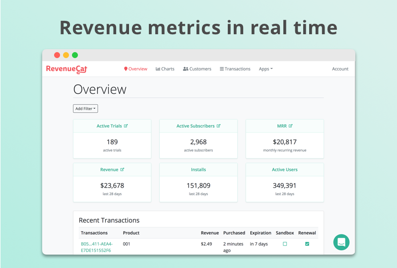Image resolution: width=397 pixels, height=268 pixels.
Task: Open the chat support bubble
Action: click(341, 242)
